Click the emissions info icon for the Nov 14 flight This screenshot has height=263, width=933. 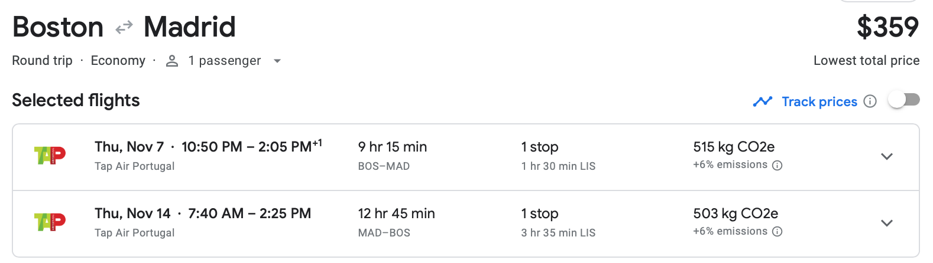tap(777, 232)
